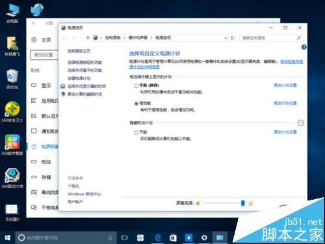Launch 360驱动大师 from the desktop
The height and width of the screenshot is (244, 325).
coord(12,178)
